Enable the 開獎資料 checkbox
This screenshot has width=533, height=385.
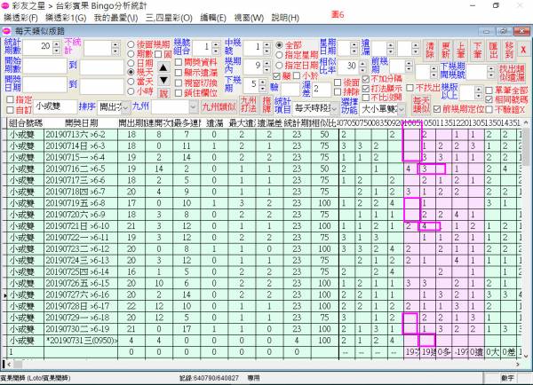[x=178, y=62]
